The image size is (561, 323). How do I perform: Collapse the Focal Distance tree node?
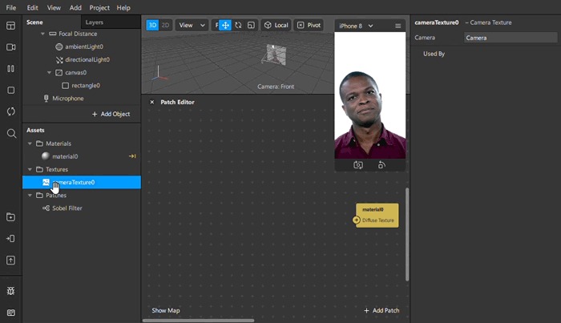click(42, 34)
